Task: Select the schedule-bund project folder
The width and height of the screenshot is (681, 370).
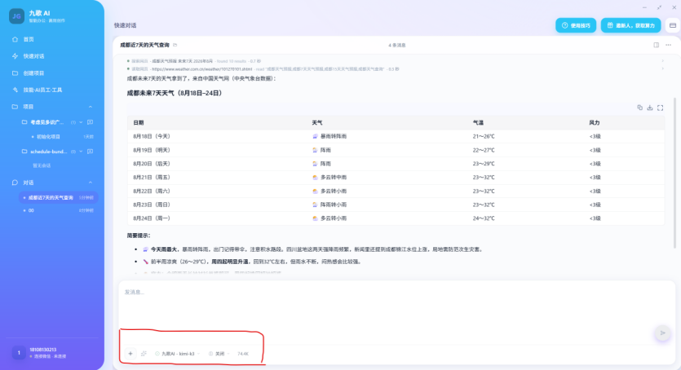Action: (x=48, y=152)
